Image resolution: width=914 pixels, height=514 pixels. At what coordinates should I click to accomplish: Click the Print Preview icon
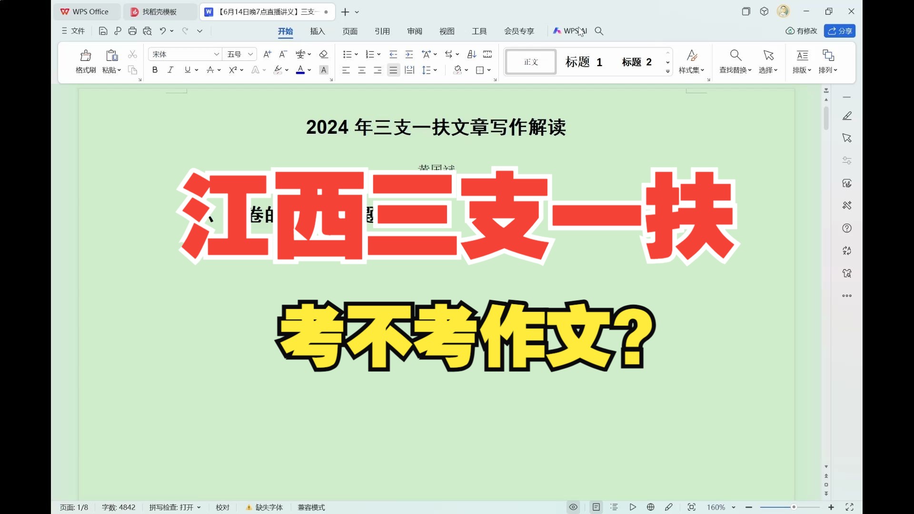tap(147, 31)
